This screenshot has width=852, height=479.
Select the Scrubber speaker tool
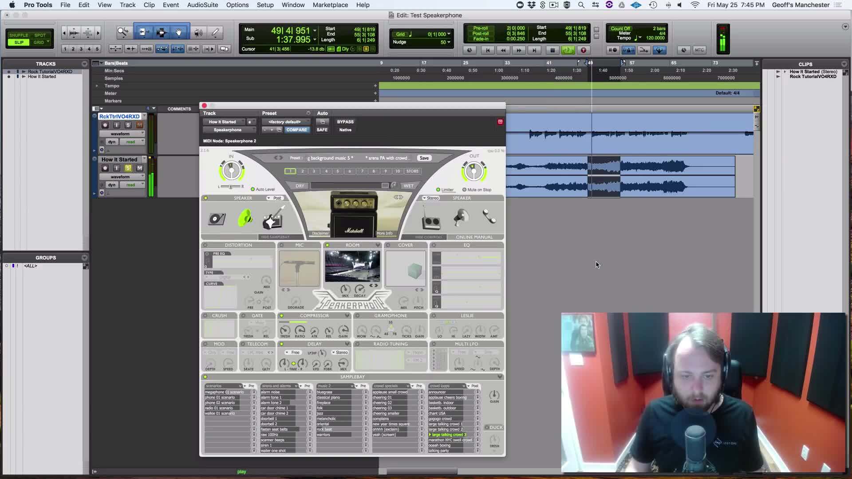coord(198,32)
